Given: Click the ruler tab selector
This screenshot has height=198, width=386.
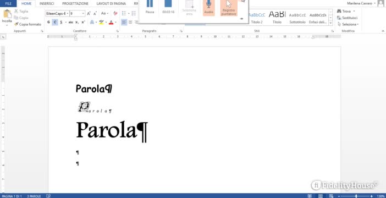Looking at the screenshot, I should [x=3, y=37].
